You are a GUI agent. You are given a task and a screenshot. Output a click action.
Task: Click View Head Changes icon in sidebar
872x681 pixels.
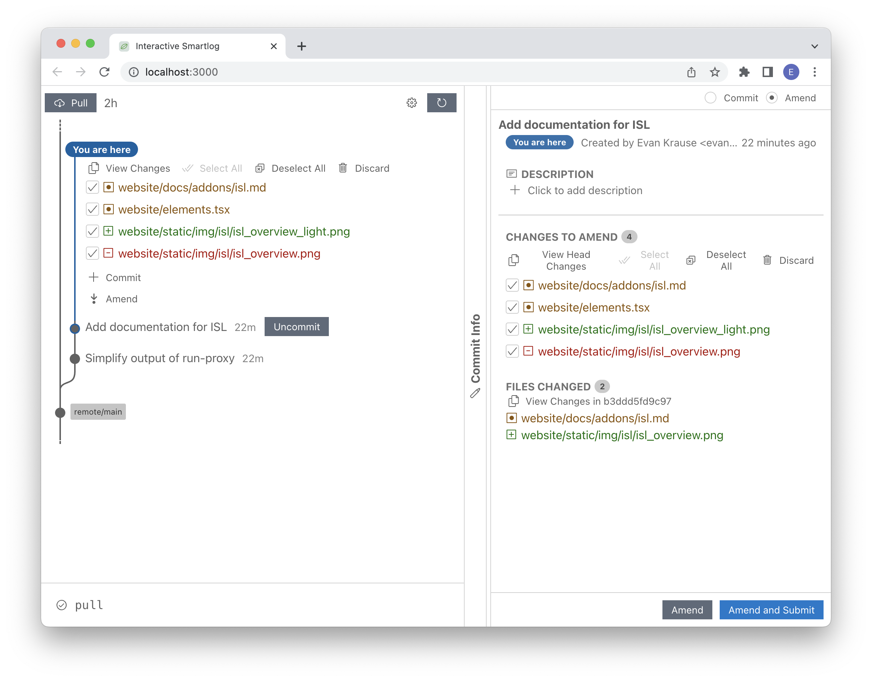(514, 260)
